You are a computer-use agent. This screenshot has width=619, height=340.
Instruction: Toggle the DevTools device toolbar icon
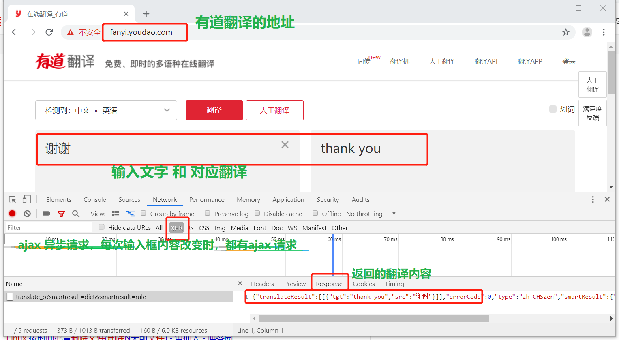(x=27, y=199)
